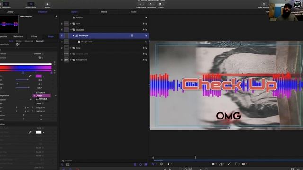Click the Add Object toolbar icon

[x=141, y=5]
